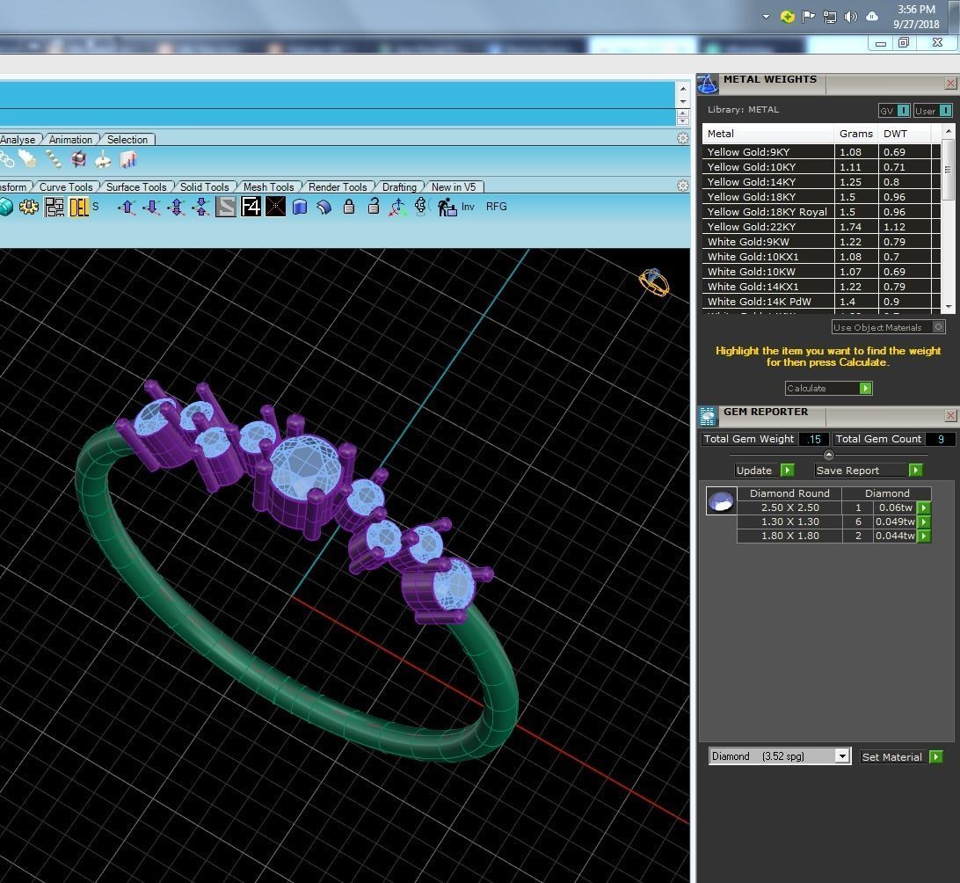This screenshot has height=883, width=960.
Task: Open the Mesh Tools tab
Action: click(x=269, y=186)
